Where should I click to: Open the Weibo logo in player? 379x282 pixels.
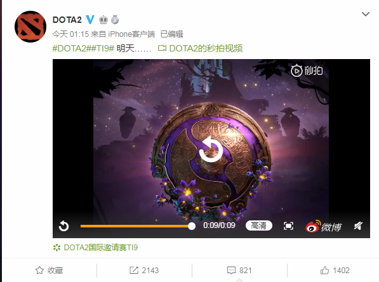tap(323, 226)
